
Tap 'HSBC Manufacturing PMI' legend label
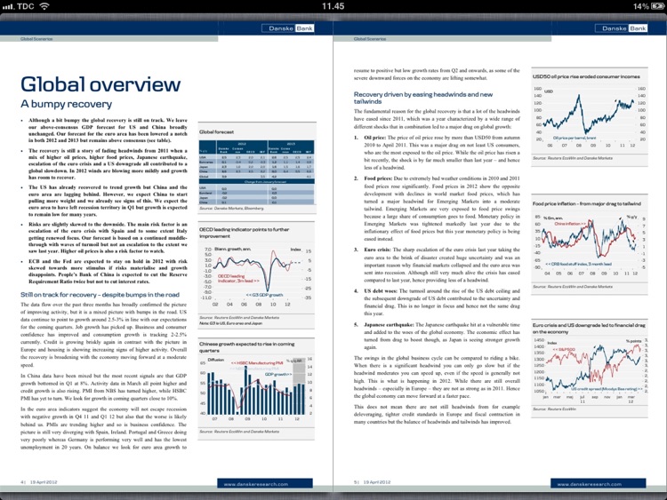257,363
